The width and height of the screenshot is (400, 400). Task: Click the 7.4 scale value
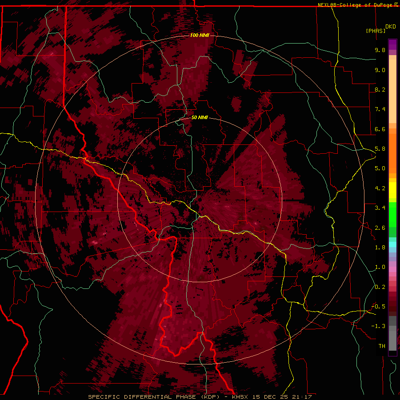click(380, 109)
